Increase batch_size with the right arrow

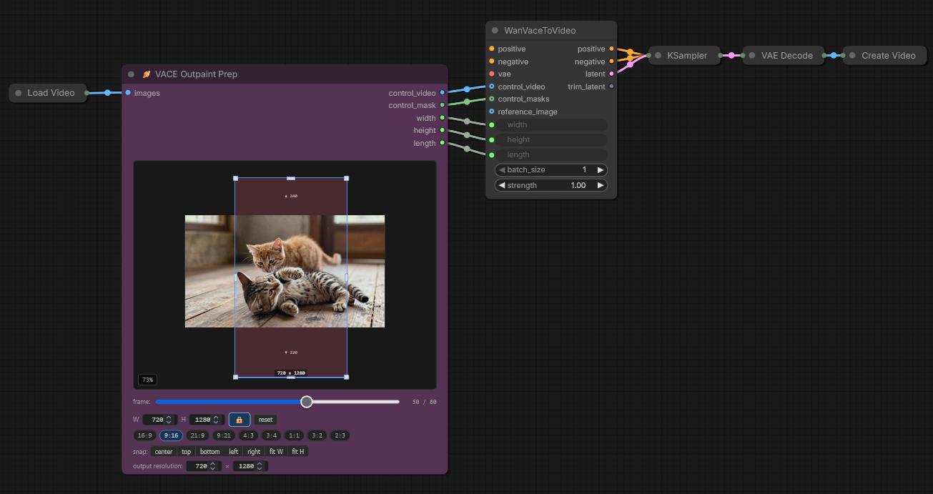pos(601,170)
